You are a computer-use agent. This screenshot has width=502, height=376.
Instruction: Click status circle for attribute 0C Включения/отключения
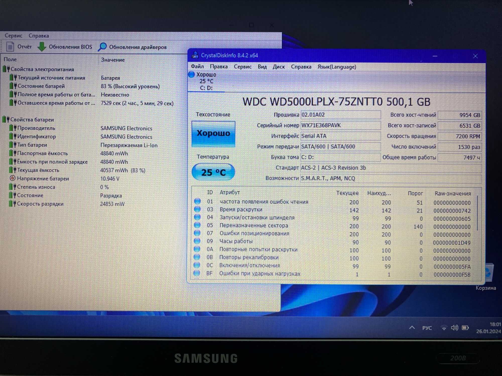pyautogui.click(x=197, y=265)
